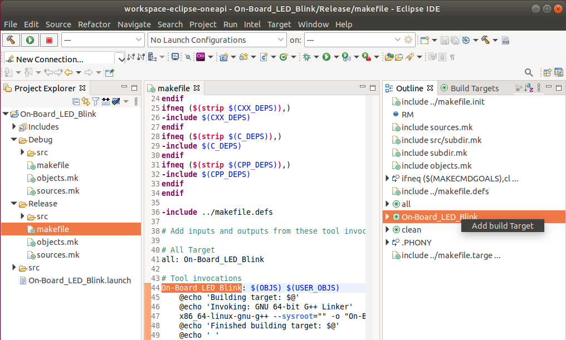Click the Project Explorer filter funnel icon
The height and width of the screenshot is (340, 566).
[x=95, y=101]
